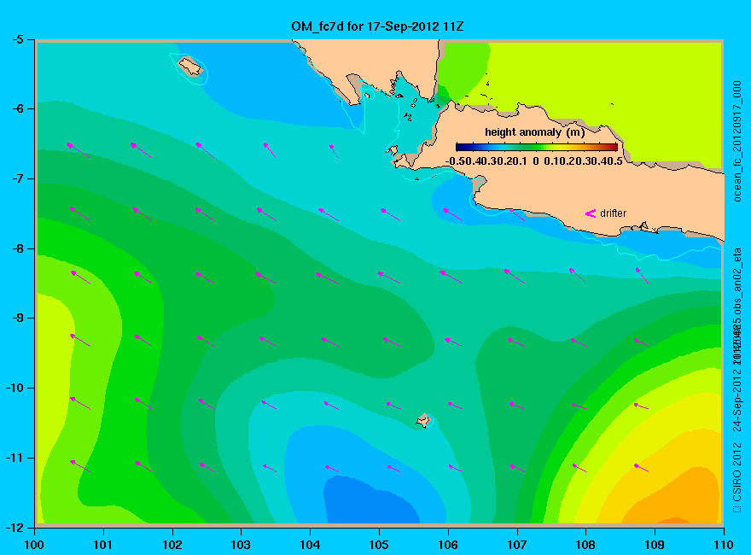Click longitude axis label 109
751x555 pixels.
pos(655,545)
